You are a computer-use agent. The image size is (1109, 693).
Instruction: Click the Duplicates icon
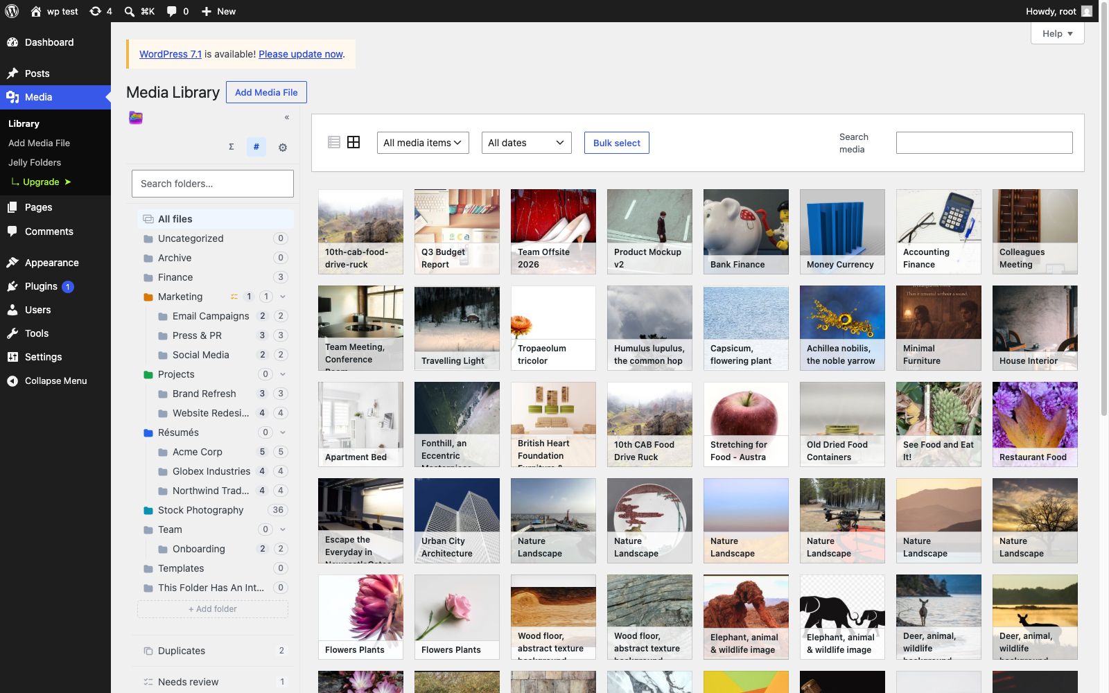[148, 651]
